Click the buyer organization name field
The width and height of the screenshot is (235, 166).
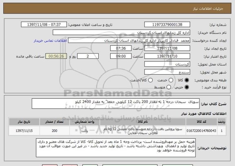point(122,33)
